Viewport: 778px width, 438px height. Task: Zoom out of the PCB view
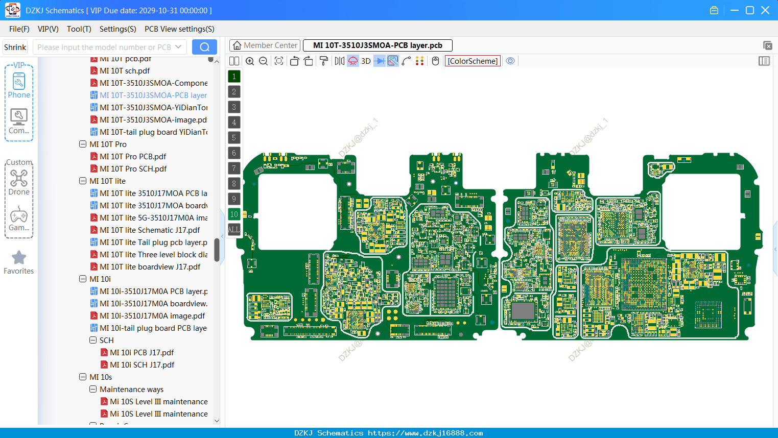(264, 61)
